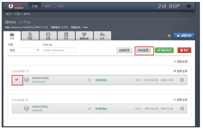This screenshot has width=203, height=129.
Task: Switch to the 设置 settings tab
Action: pos(48,36)
